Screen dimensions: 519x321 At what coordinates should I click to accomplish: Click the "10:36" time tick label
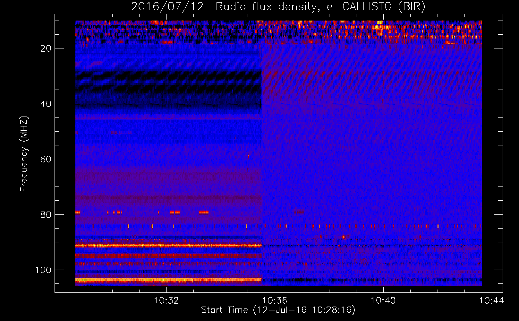pos(275,301)
